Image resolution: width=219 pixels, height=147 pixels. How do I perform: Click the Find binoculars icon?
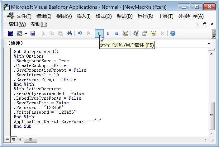(69, 33)
